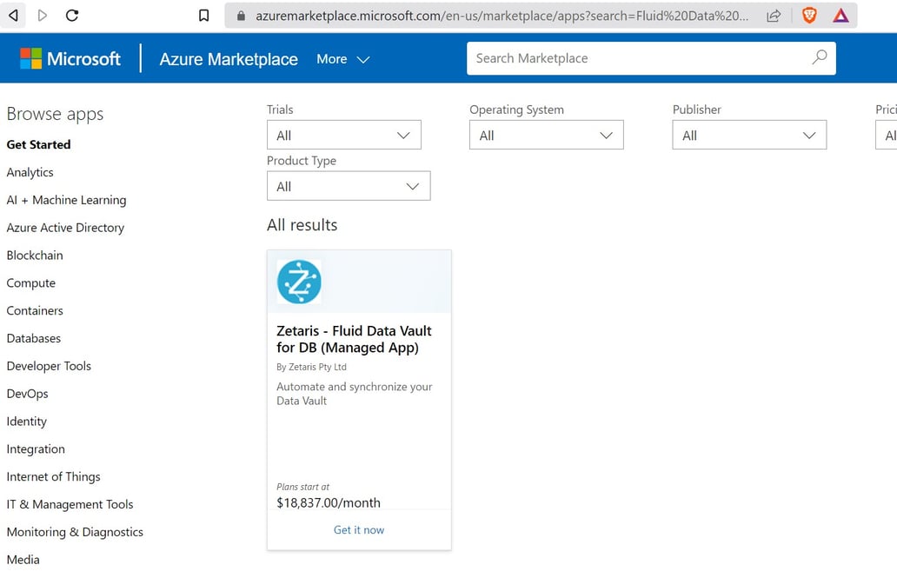Click Azure Marketplace header link
Viewport: 897px width, 578px height.
click(229, 59)
